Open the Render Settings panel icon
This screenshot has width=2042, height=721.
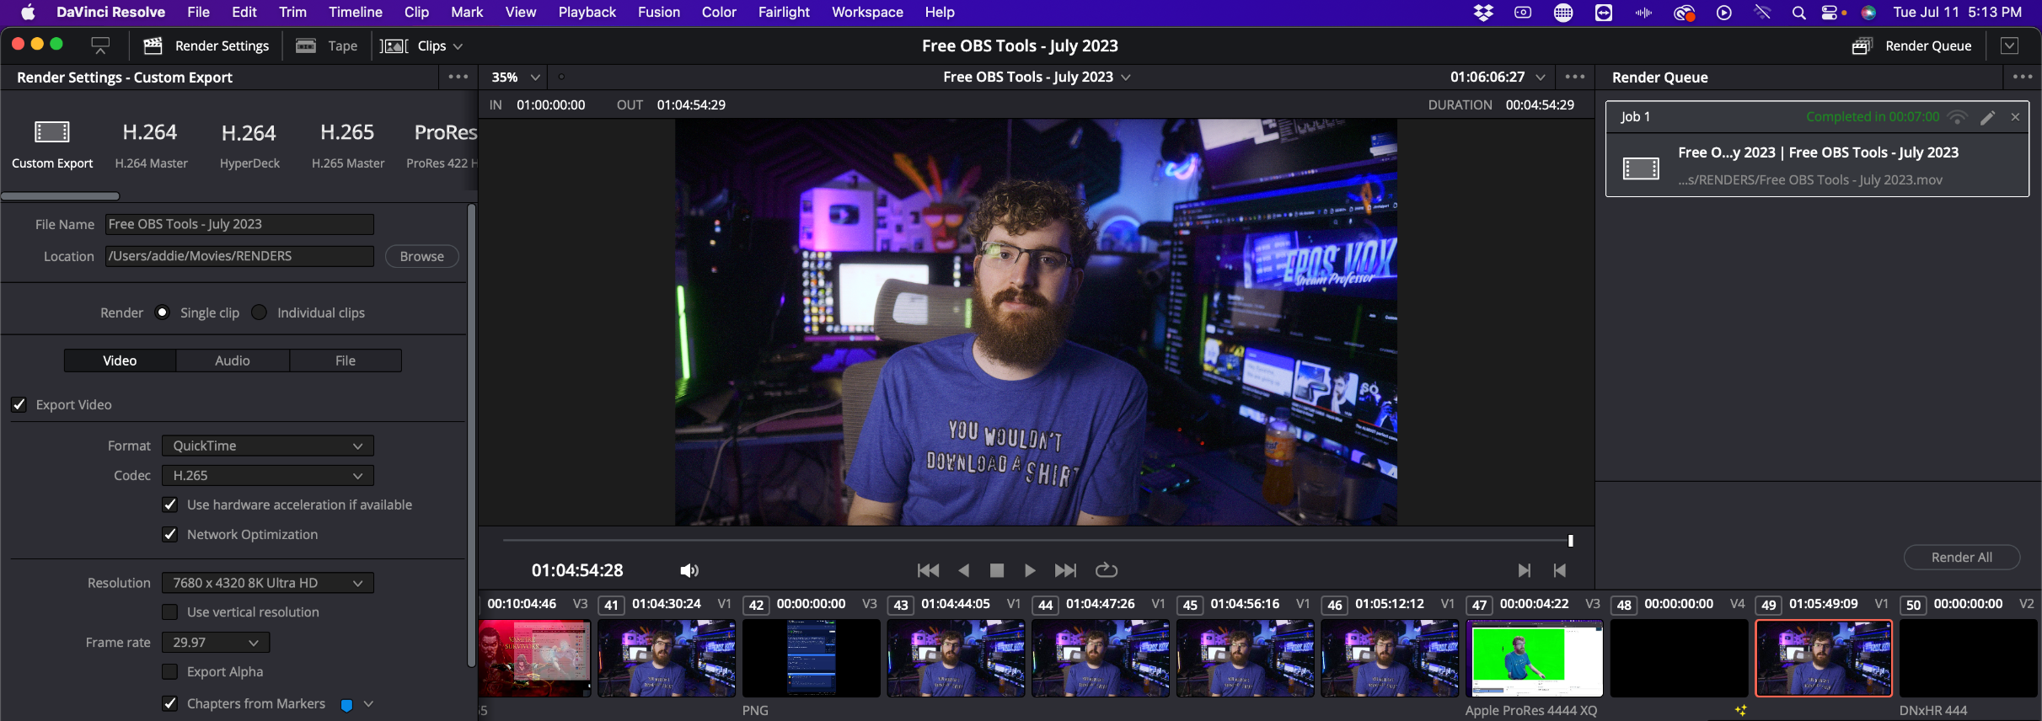[x=153, y=45]
